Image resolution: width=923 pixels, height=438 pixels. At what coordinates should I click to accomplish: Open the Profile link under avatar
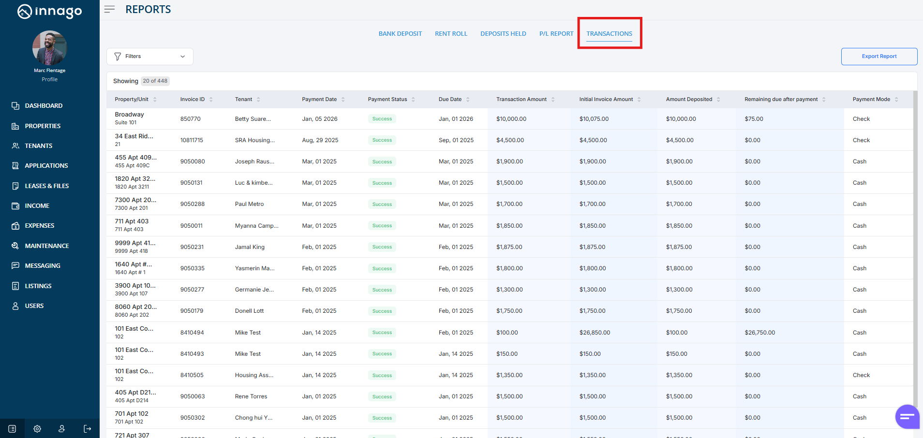(x=49, y=80)
